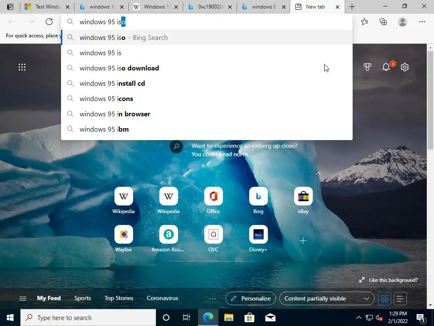Open Cortana circle on taskbar
434x326 pixels.
click(166, 318)
